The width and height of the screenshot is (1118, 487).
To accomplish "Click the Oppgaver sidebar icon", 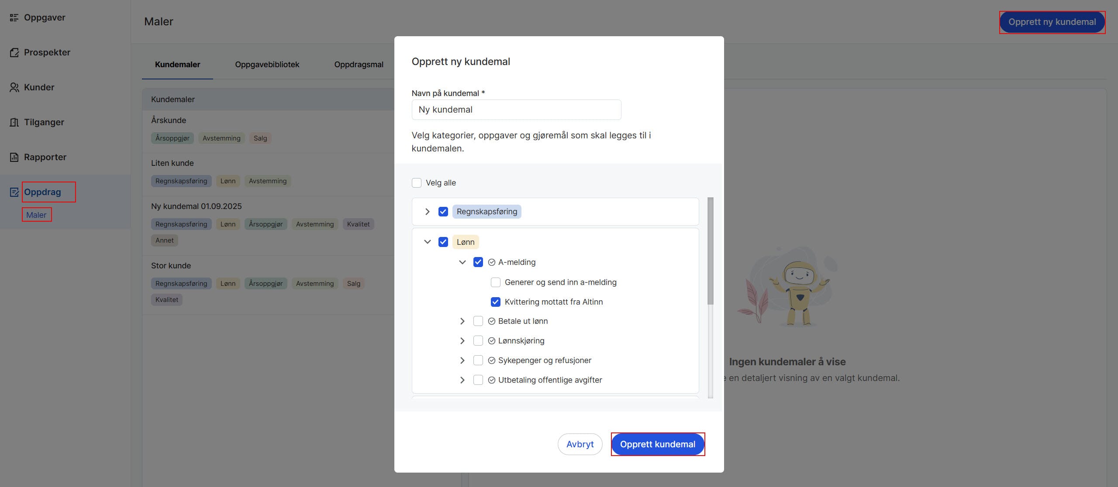I will (x=14, y=17).
